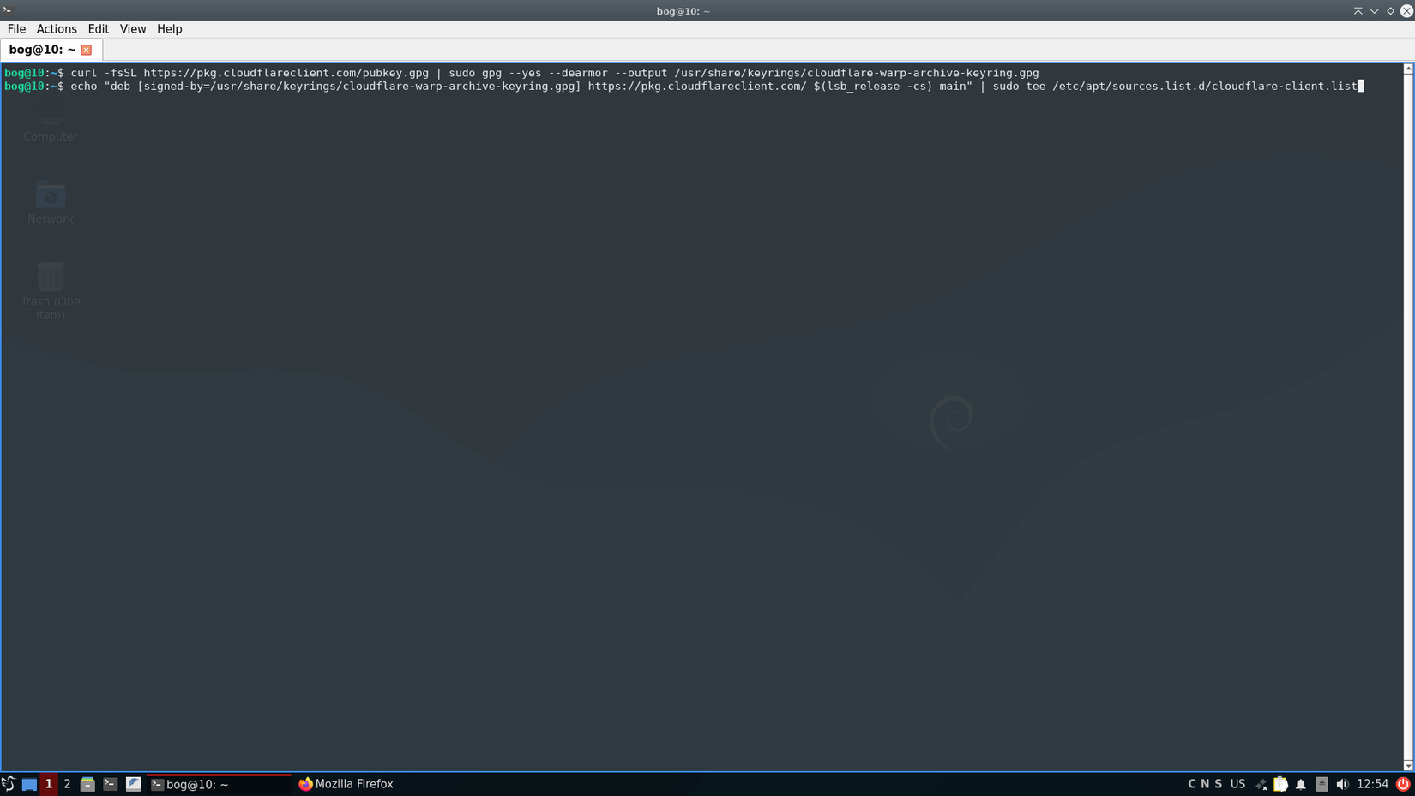The height and width of the screenshot is (796, 1415).
Task: Open the View menu
Action: (133, 28)
